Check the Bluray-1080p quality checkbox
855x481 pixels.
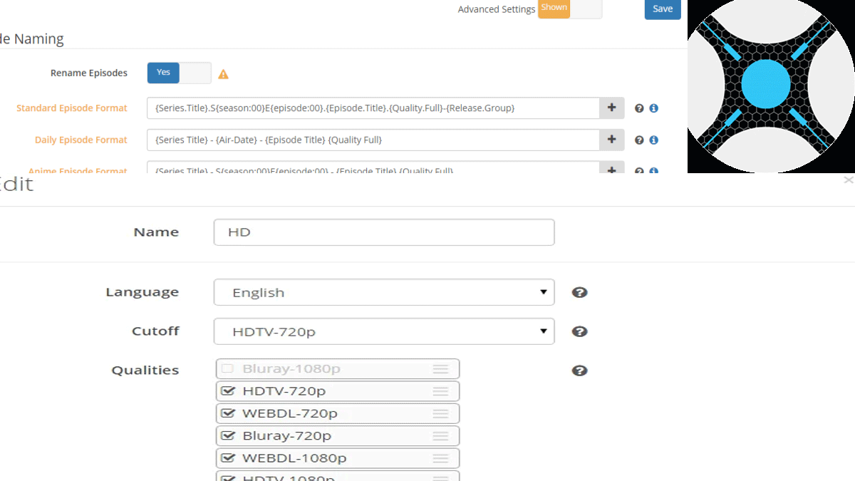coord(228,368)
